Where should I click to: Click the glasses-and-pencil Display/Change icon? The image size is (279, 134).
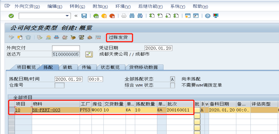coord(12,37)
